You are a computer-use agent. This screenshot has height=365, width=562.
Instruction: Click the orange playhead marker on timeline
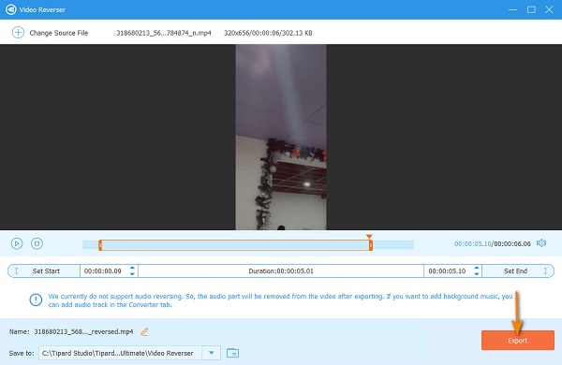click(x=369, y=237)
